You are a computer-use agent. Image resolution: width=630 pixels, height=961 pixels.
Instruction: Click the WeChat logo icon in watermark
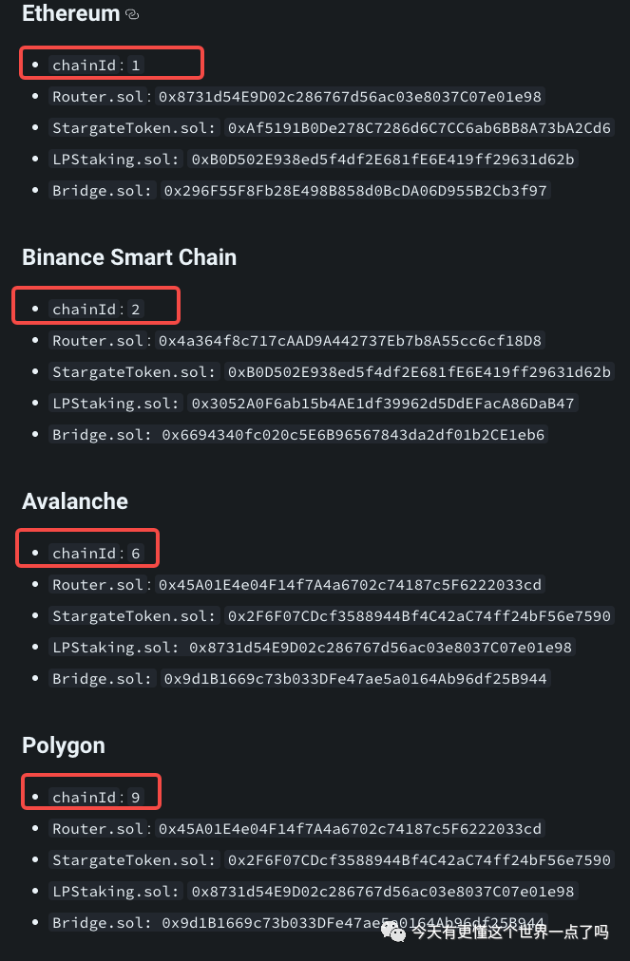pos(393,933)
